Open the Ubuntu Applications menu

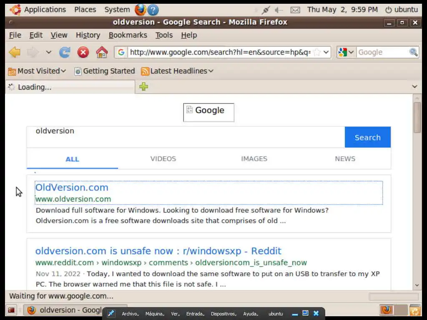(x=38, y=10)
